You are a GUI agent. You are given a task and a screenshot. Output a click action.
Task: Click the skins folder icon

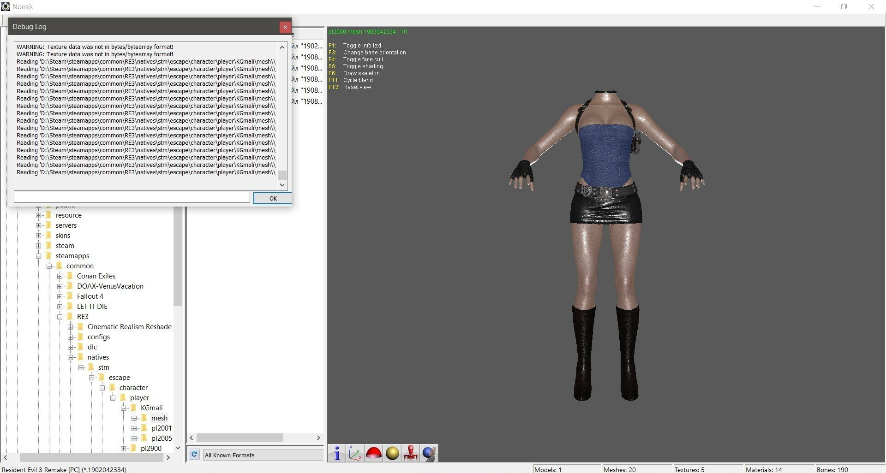point(48,235)
